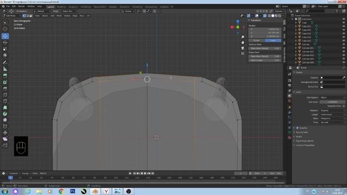This screenshot has height=195, width=347.
Task: Open the Vertex menu in viewport header
Action: pos(67,16)
